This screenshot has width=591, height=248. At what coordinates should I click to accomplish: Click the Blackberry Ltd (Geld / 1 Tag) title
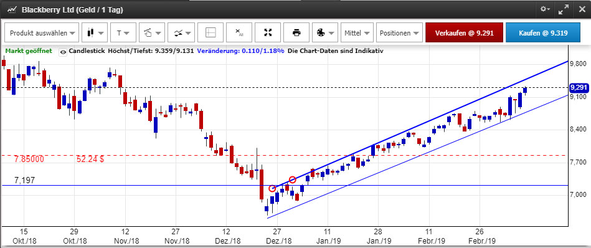[x=72, y=10]
